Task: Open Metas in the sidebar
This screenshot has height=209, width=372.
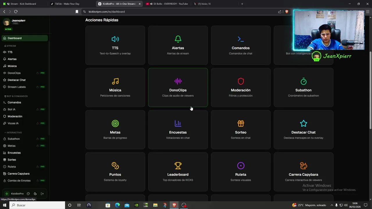Action: (25, 146)
